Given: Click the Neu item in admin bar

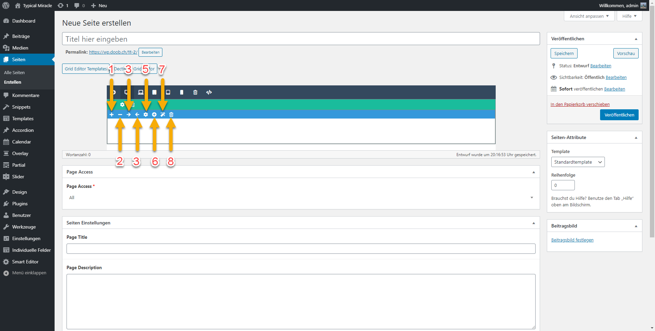Looking at the screenshot, I should click(x=99, y=5).
